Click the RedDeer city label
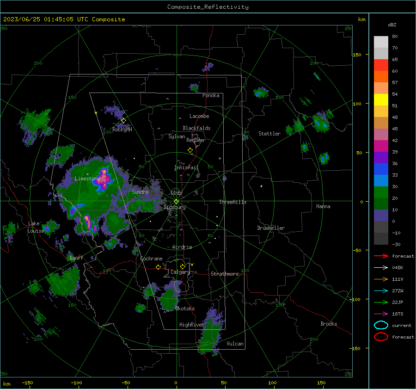The width and height of the screenshot is (416, 389). click(196, 140)
